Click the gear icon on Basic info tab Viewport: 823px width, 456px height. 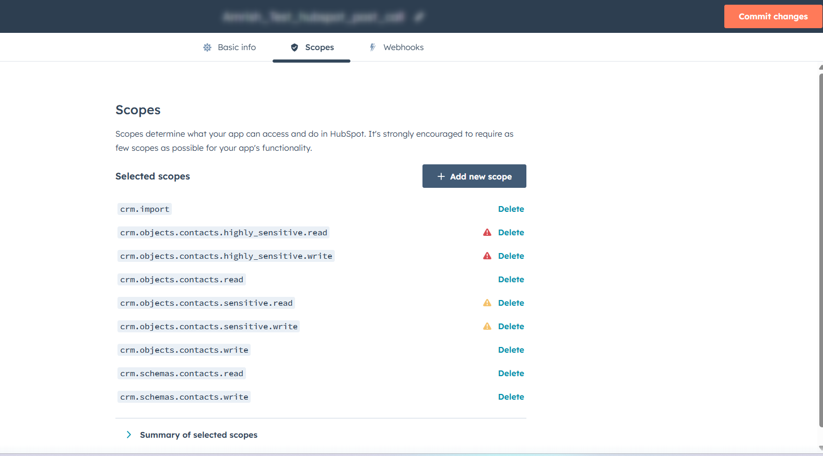[207, 47]
